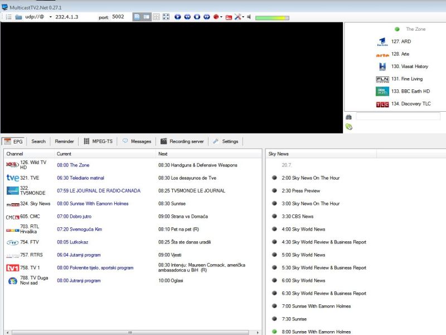Expand the arrow next to the tools icon

[243, 17]
